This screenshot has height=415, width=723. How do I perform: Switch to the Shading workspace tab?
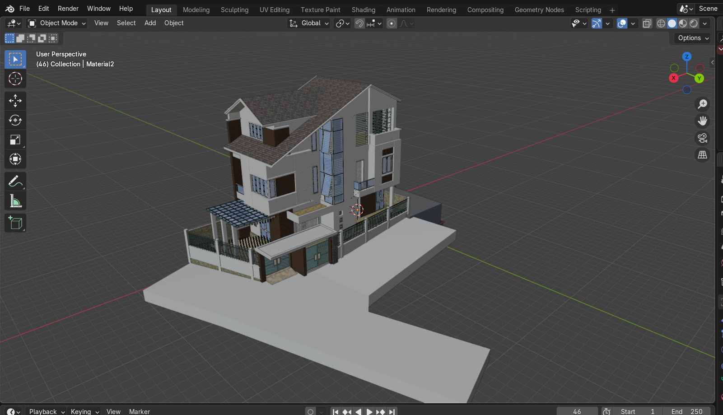pyautogui.click(x=364, y=10)
